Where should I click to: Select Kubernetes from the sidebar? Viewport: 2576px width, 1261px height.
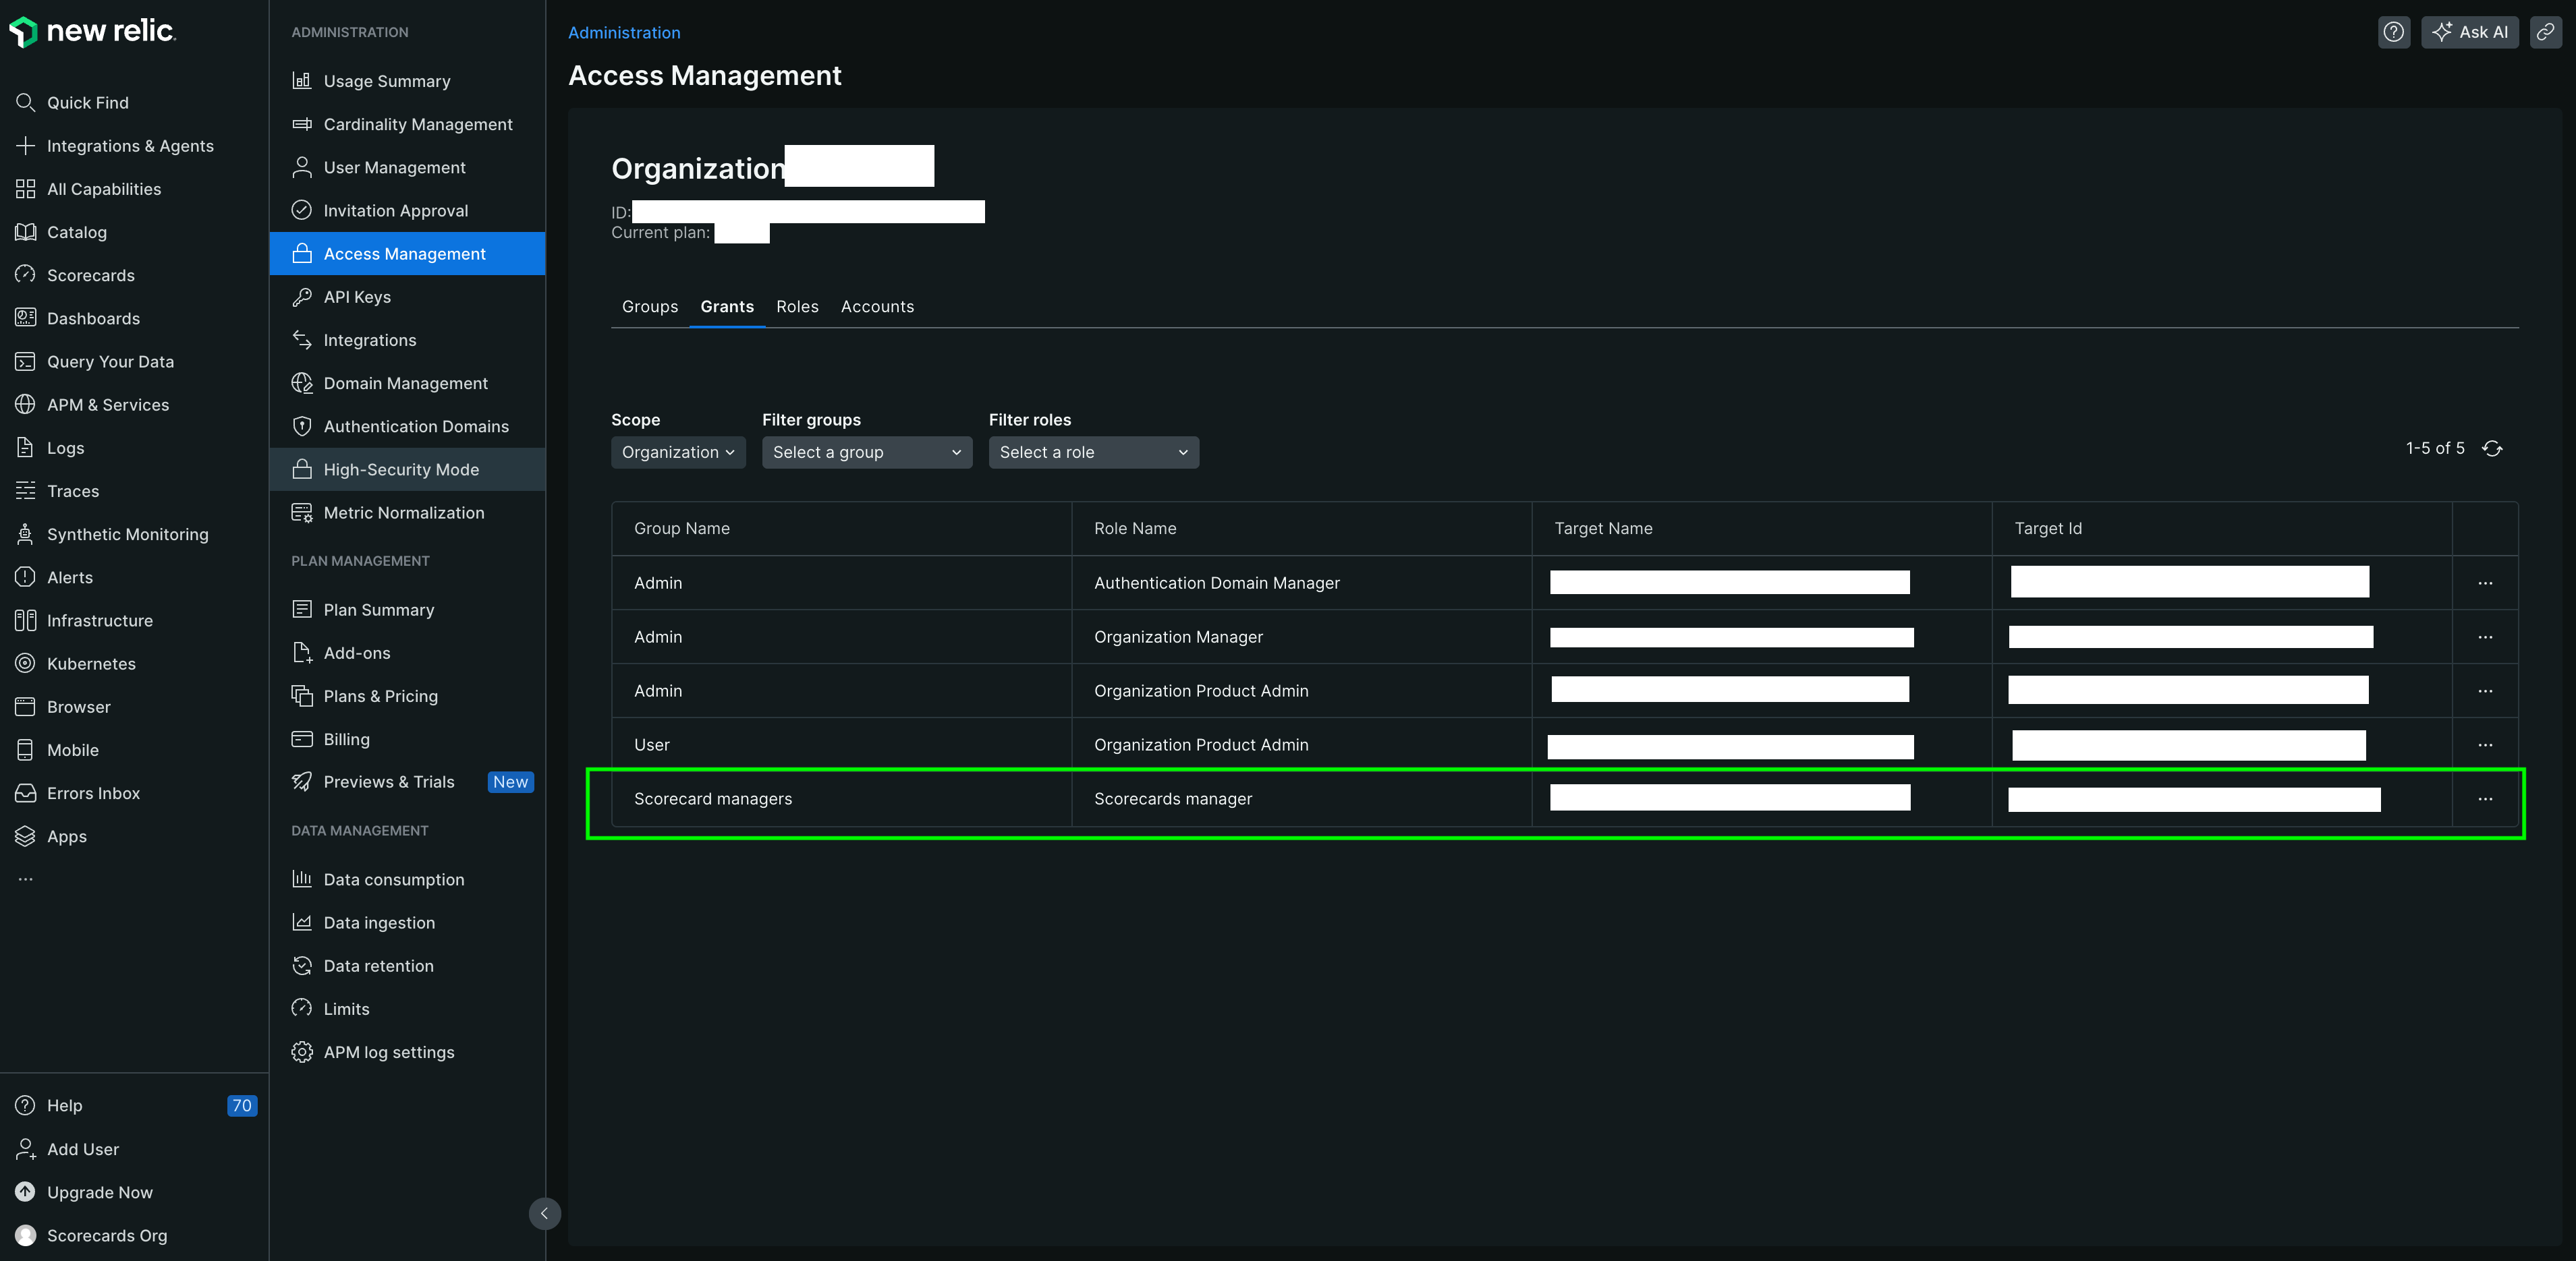[92, 662]
